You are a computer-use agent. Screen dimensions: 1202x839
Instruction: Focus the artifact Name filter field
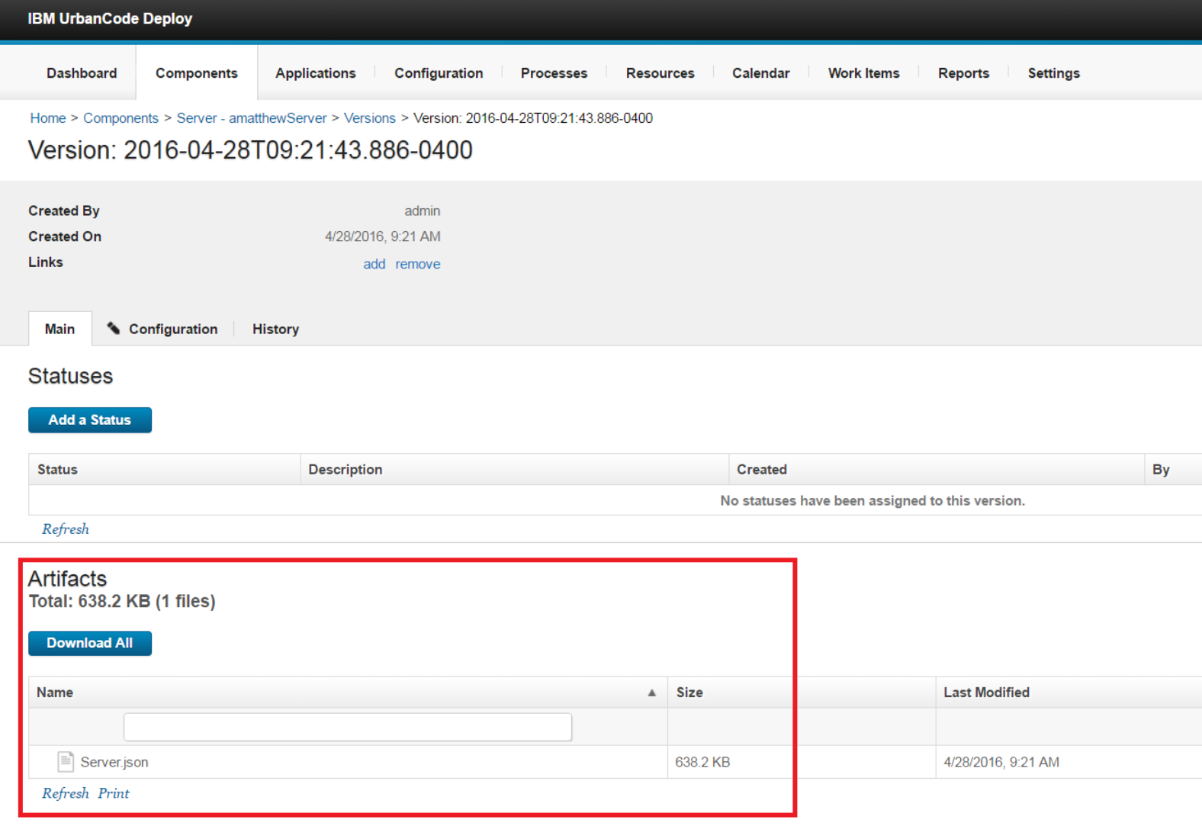(347, 727)
